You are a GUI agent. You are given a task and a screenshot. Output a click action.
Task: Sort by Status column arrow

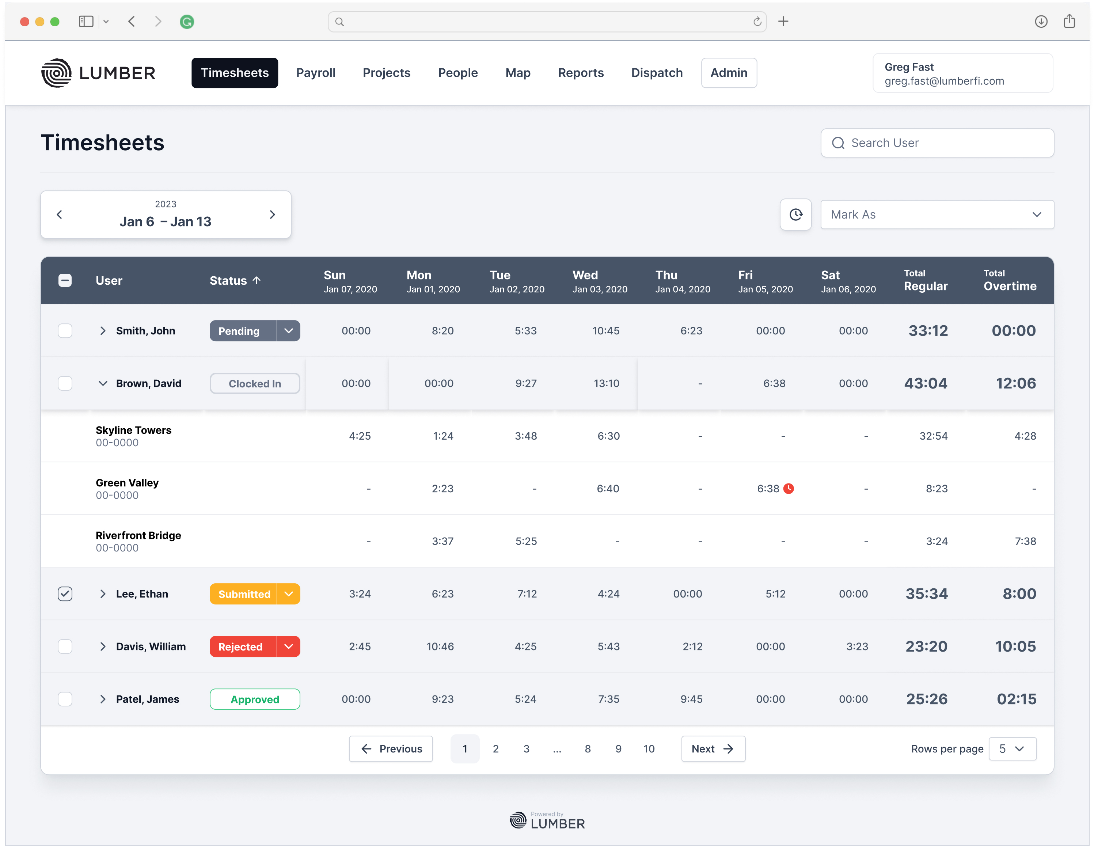pos(257,281)
